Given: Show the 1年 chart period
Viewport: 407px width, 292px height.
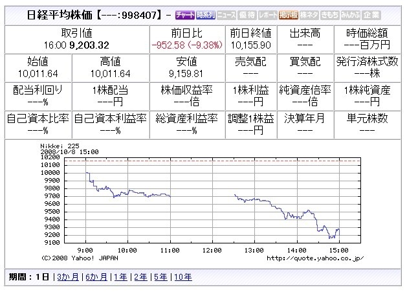Looking at the screenshot, I should (x=121, y=277).
